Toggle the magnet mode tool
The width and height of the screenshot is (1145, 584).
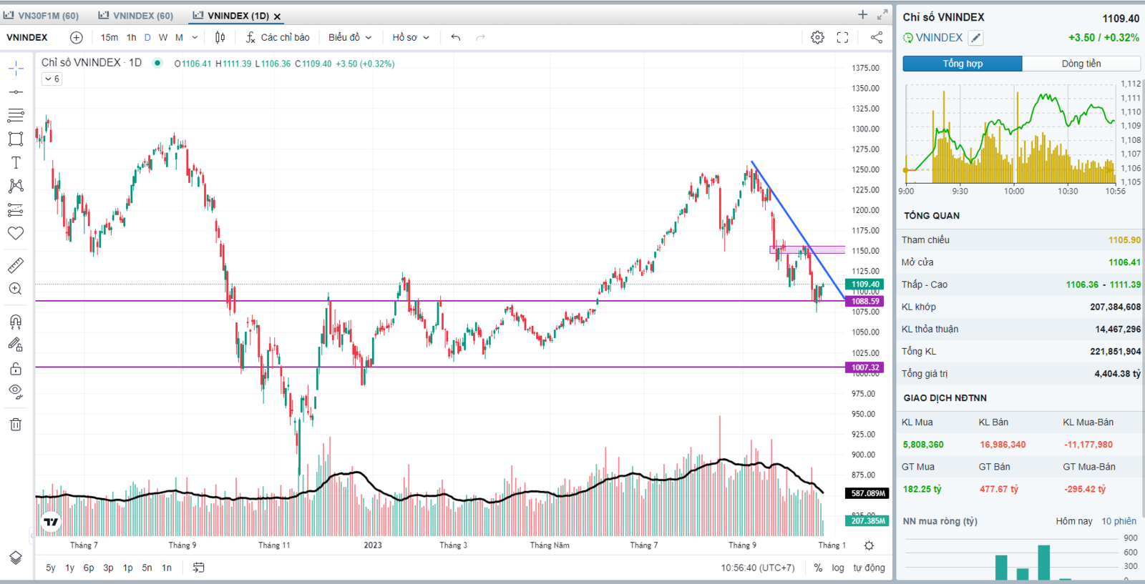point(16,321)
